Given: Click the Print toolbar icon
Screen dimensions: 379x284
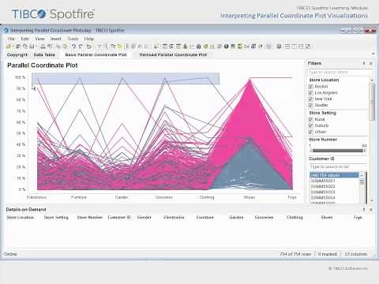Looking at the screenshot, I should [43, 47].
